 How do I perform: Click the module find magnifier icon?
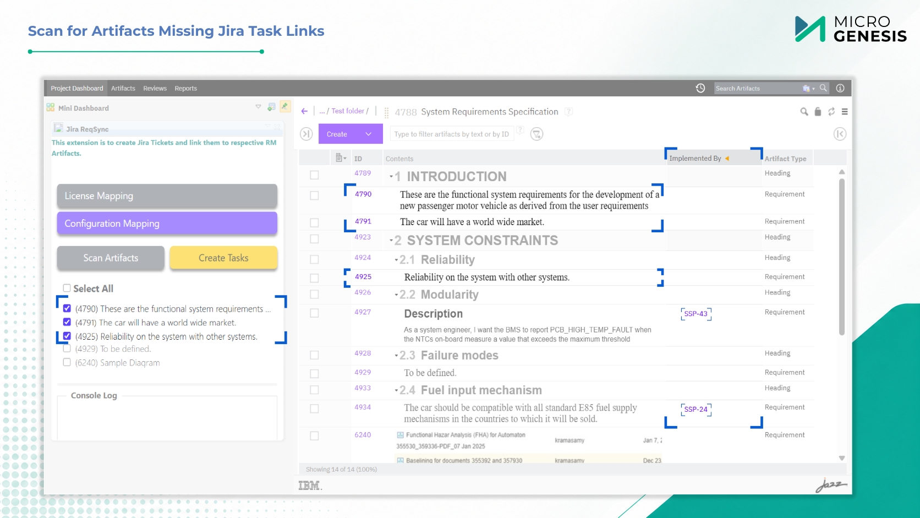(804, 112)
